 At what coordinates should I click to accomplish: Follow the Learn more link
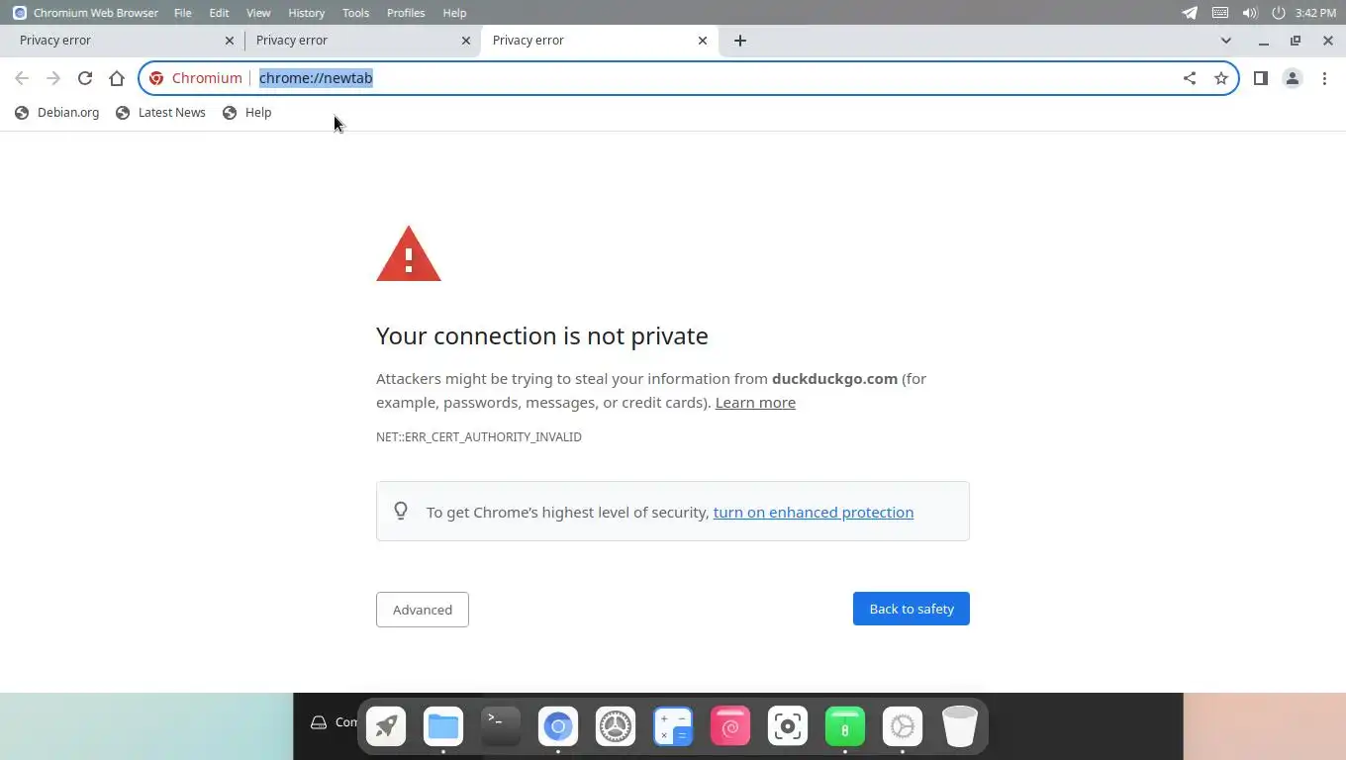(x=755, y=403)
